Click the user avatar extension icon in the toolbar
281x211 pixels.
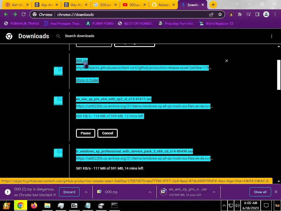[231, 15]
